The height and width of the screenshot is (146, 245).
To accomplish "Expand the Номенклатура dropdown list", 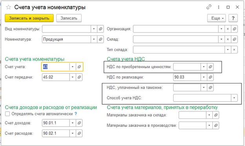I will (x=94, y=39).
